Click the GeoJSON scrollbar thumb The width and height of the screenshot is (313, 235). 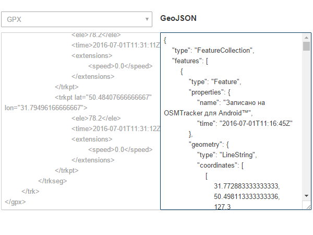(x=306, y=46)
